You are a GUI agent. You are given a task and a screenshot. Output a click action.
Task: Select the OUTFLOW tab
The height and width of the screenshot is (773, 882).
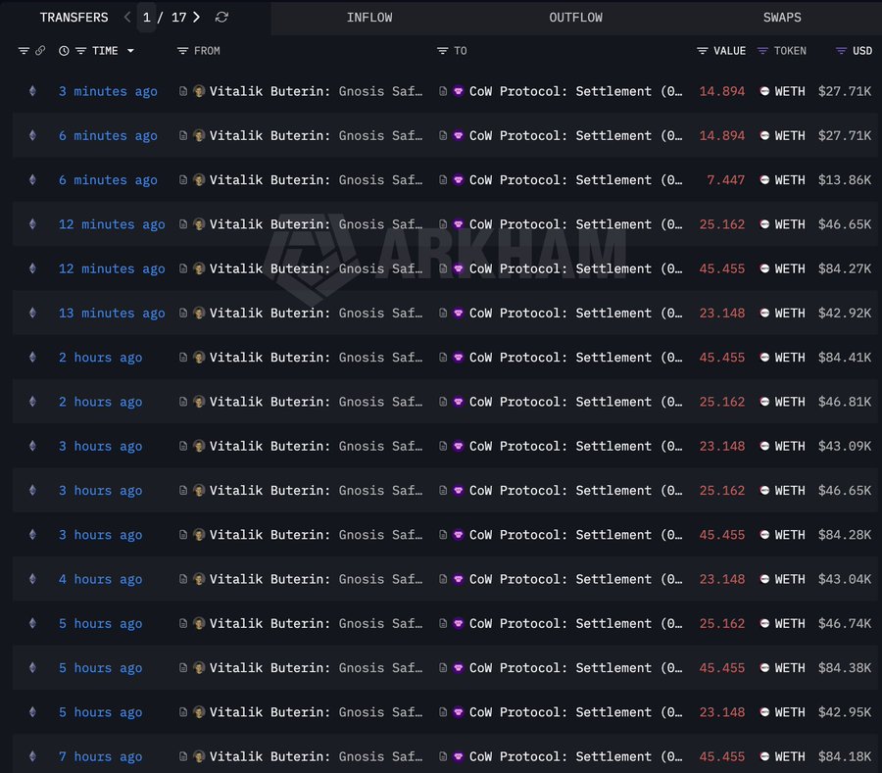point(574,17)
